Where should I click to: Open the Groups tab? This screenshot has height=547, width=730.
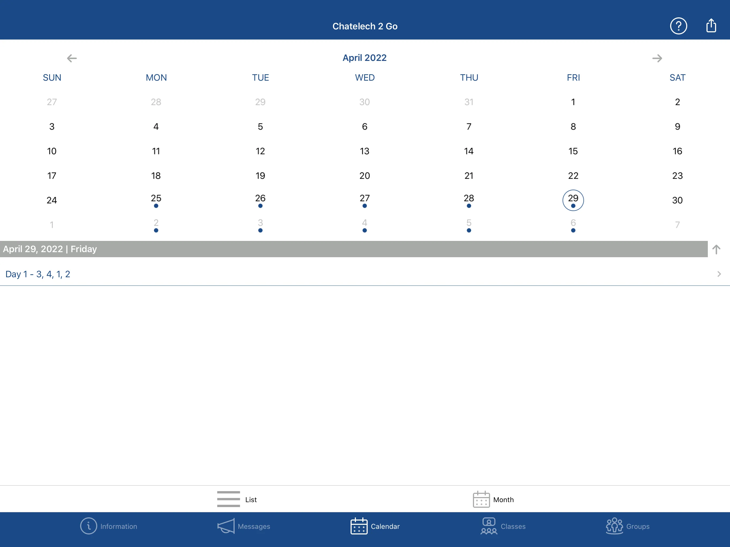tap(627, 526)
